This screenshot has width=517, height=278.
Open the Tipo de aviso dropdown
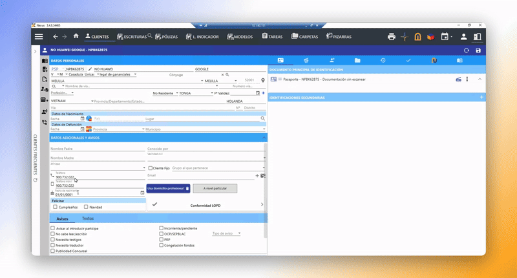pyautogui.click(x=227, y=233)
